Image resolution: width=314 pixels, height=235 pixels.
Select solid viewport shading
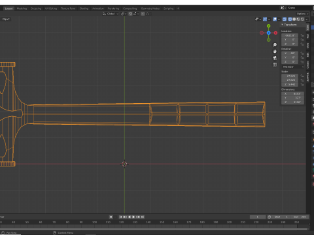tap(294, 19)
